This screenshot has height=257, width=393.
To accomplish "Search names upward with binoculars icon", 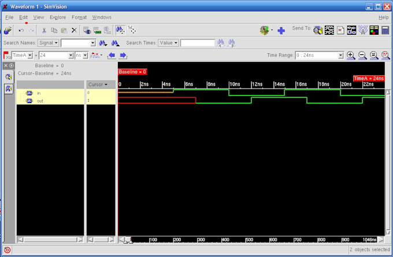I will pos(115,43).
